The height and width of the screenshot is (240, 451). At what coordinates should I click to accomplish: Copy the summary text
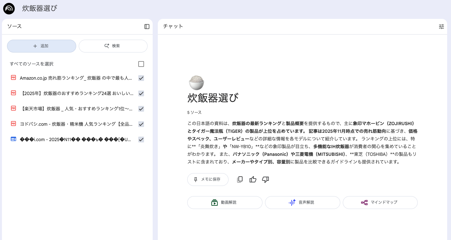pos(240,180)
